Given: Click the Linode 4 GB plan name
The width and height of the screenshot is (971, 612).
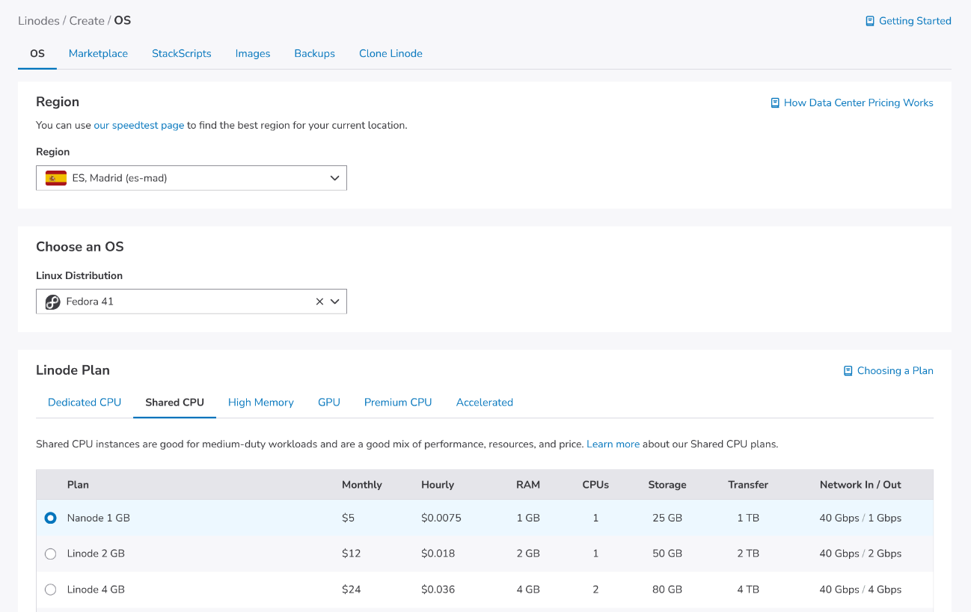Looking at the screenshot, I should (96, 590).
